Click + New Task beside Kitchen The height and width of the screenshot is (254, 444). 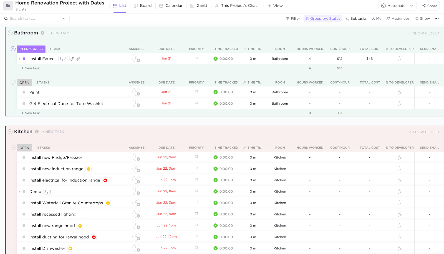click(x=53, y=132)
